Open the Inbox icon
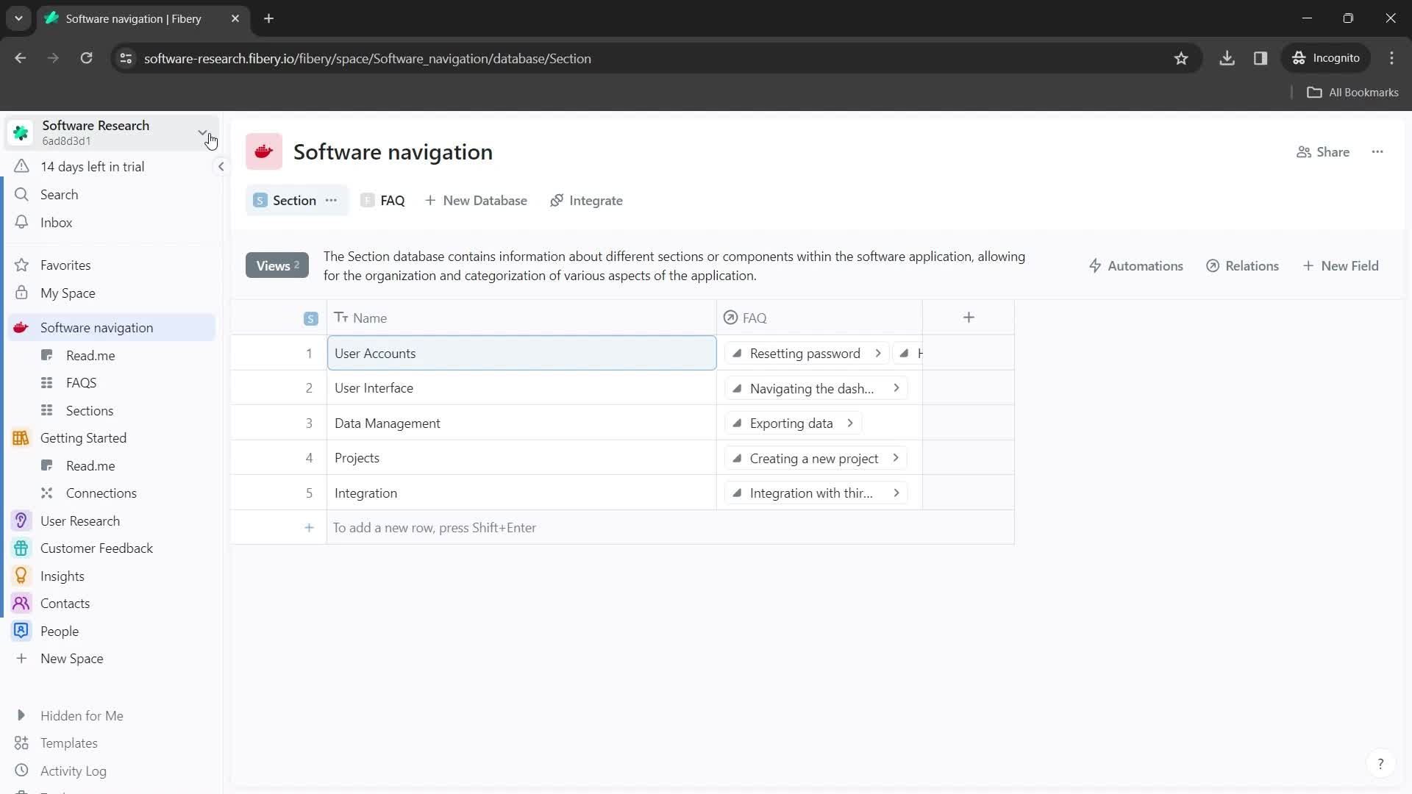Screen dimensions: 1412x794 pyautogui.click(x=21, y=222)
